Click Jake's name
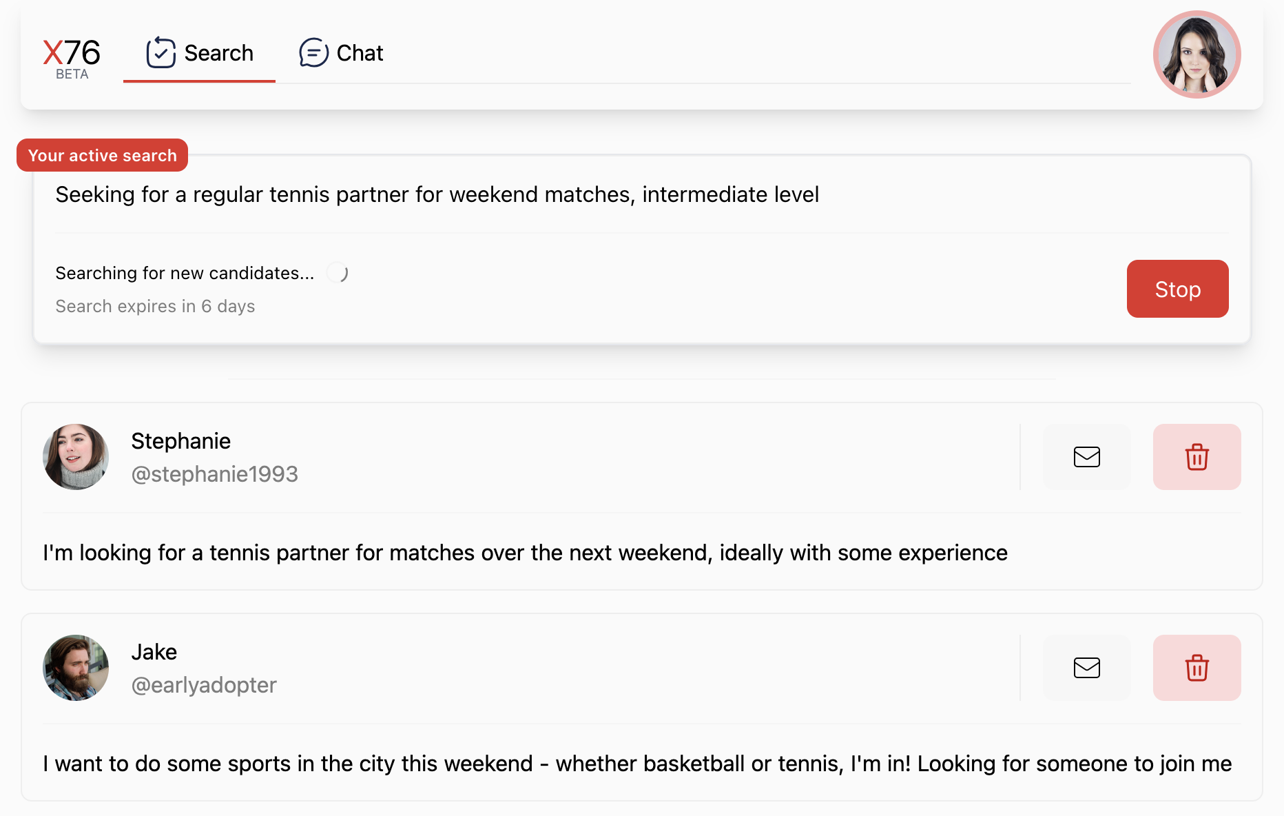Image resolution: width=1284 pixels, height=816 pixels. 154,652
